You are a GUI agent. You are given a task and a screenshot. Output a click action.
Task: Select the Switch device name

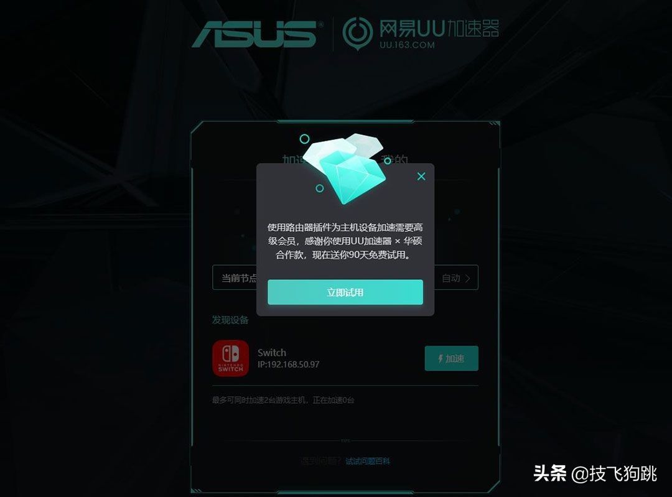click(272, 353)
